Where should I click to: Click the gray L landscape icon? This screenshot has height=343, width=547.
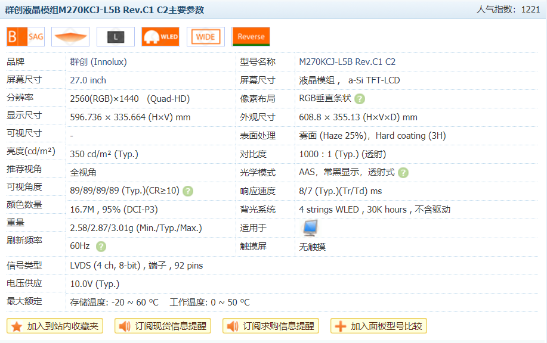pyautogui.click(x=116, y=36)
